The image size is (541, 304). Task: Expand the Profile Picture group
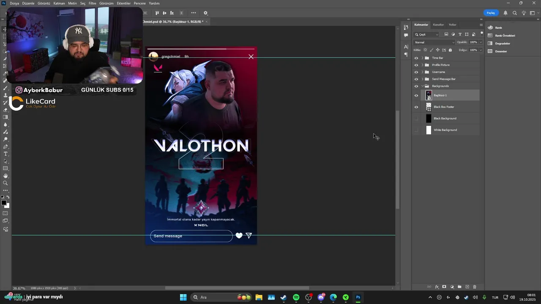[422, 65]
